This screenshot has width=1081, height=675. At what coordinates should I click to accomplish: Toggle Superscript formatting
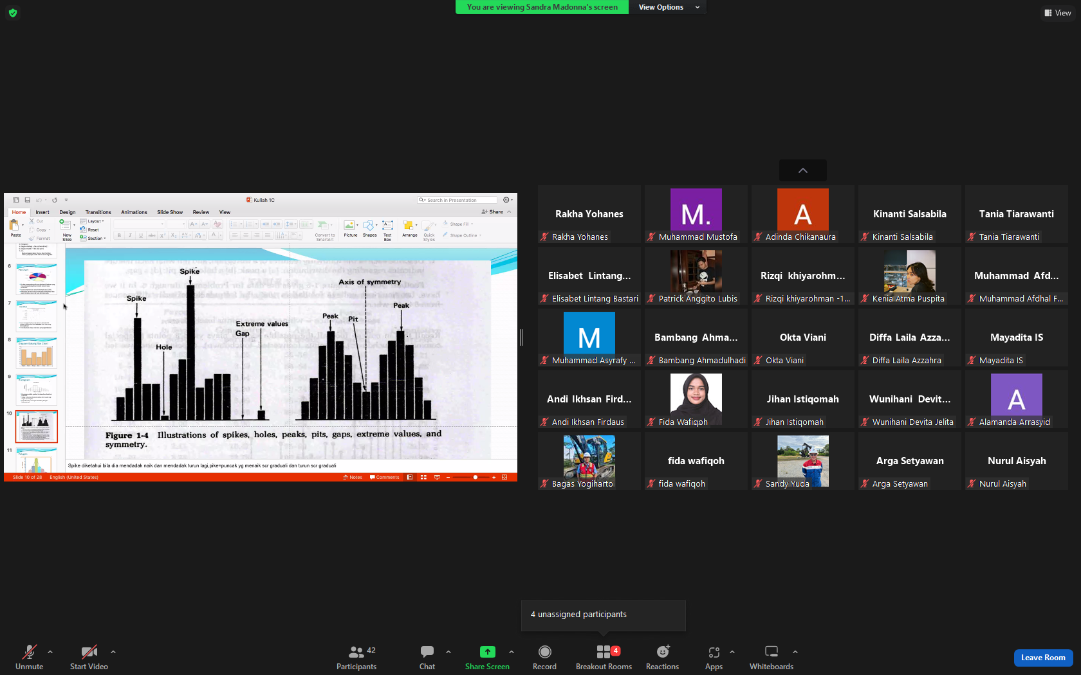[x=163, y=235]
